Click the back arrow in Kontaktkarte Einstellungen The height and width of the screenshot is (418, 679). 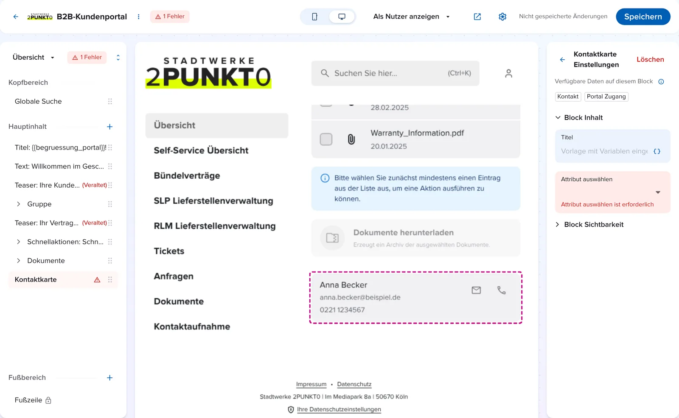coord(562,60)
